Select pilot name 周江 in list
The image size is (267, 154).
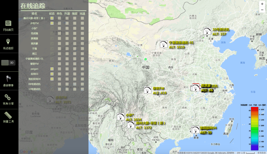[34, 54]
